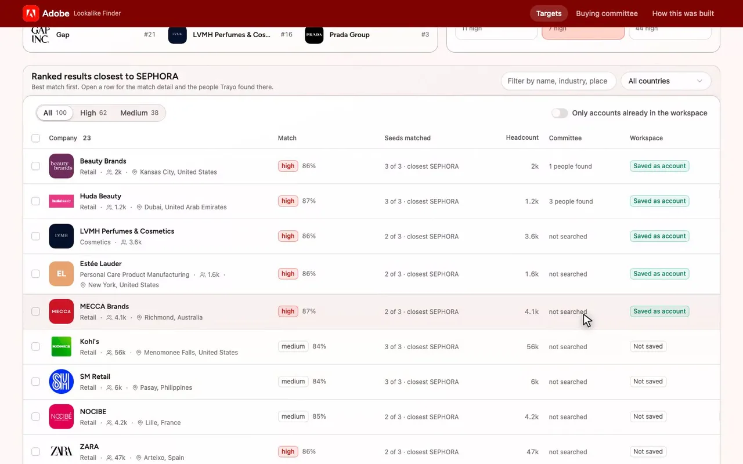Click the LVMH logo in the top card

[x=178, y=35]
